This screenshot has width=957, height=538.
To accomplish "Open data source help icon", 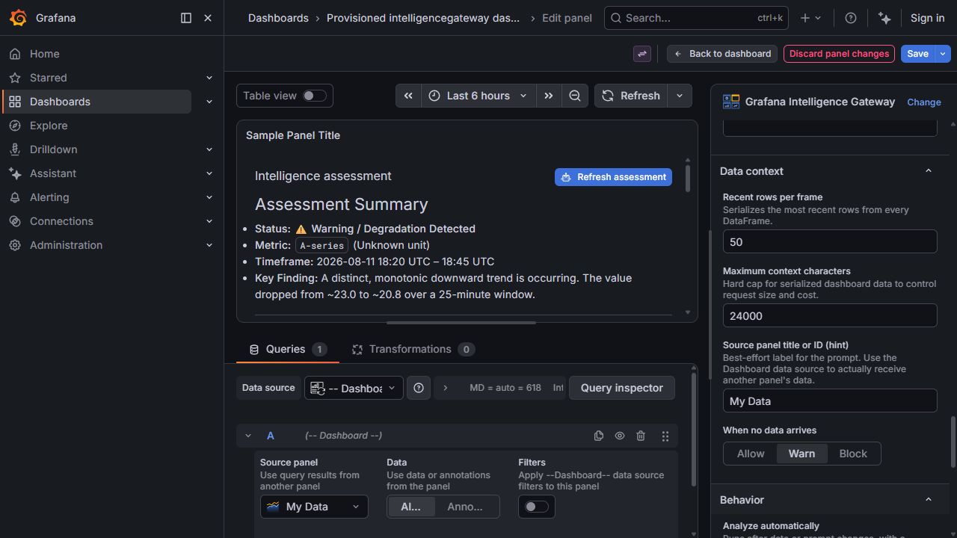I will click(x=419, y=388).
